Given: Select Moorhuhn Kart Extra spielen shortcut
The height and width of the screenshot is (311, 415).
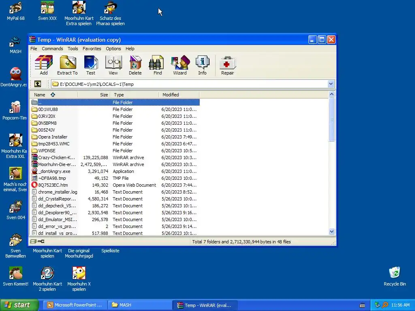Looking at the screenshot, I should (x=79, y=13).
